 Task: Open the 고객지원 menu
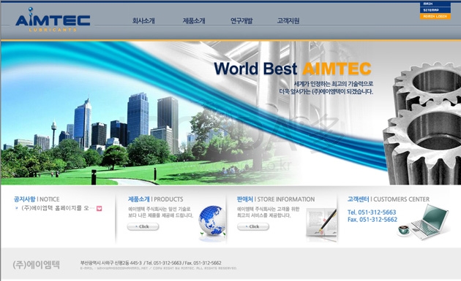pyautogui.click(x=288, y=21)
